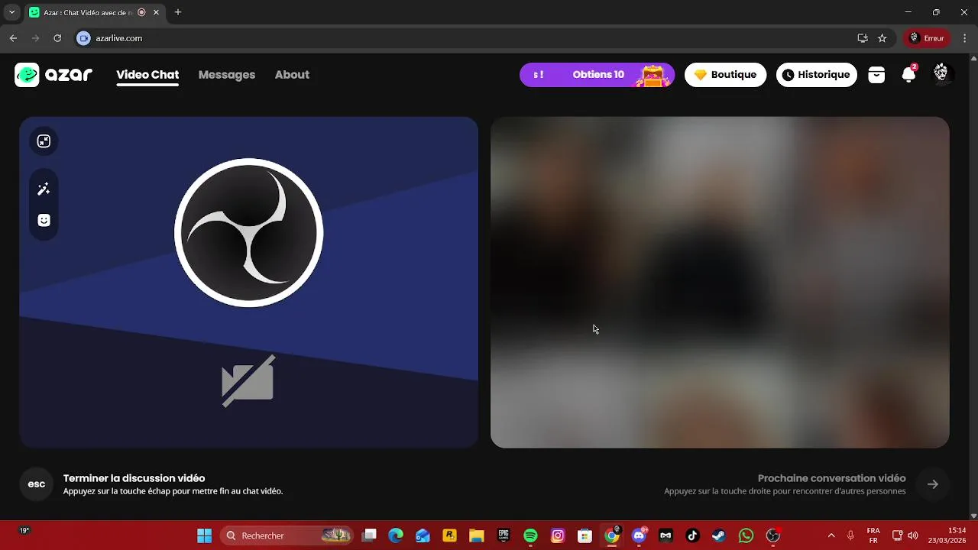Click the Obtiens 10 promo banner

coord(597,75)
